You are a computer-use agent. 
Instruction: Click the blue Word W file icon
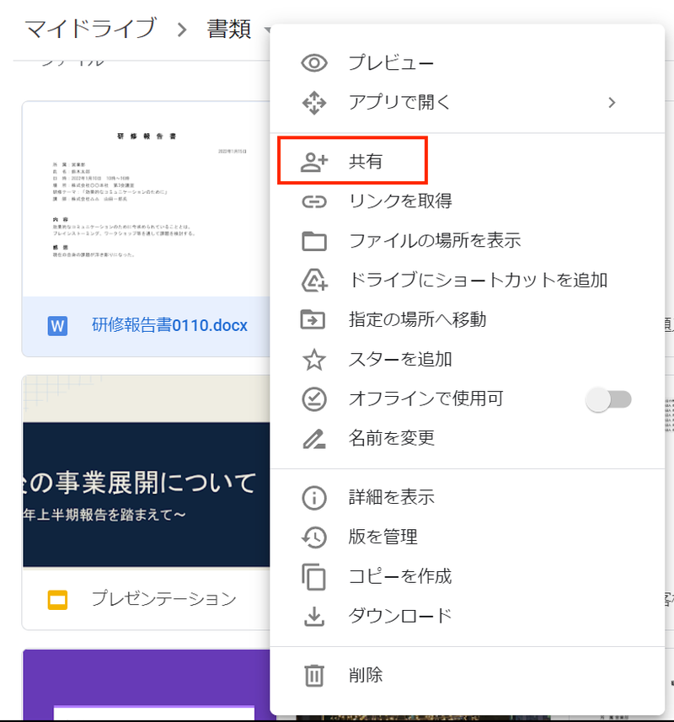57,326
